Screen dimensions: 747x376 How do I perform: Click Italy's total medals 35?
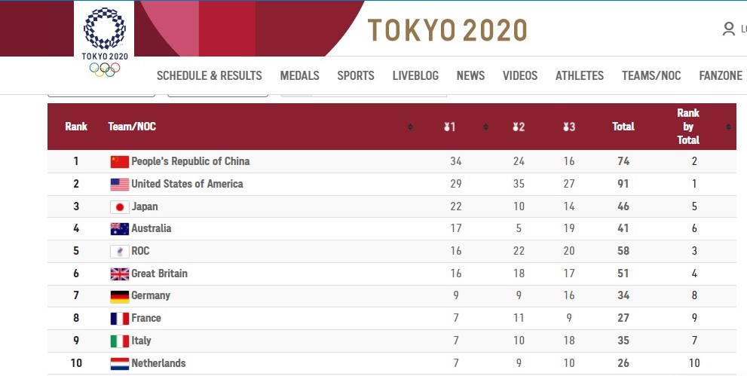[x=623, y=341]
